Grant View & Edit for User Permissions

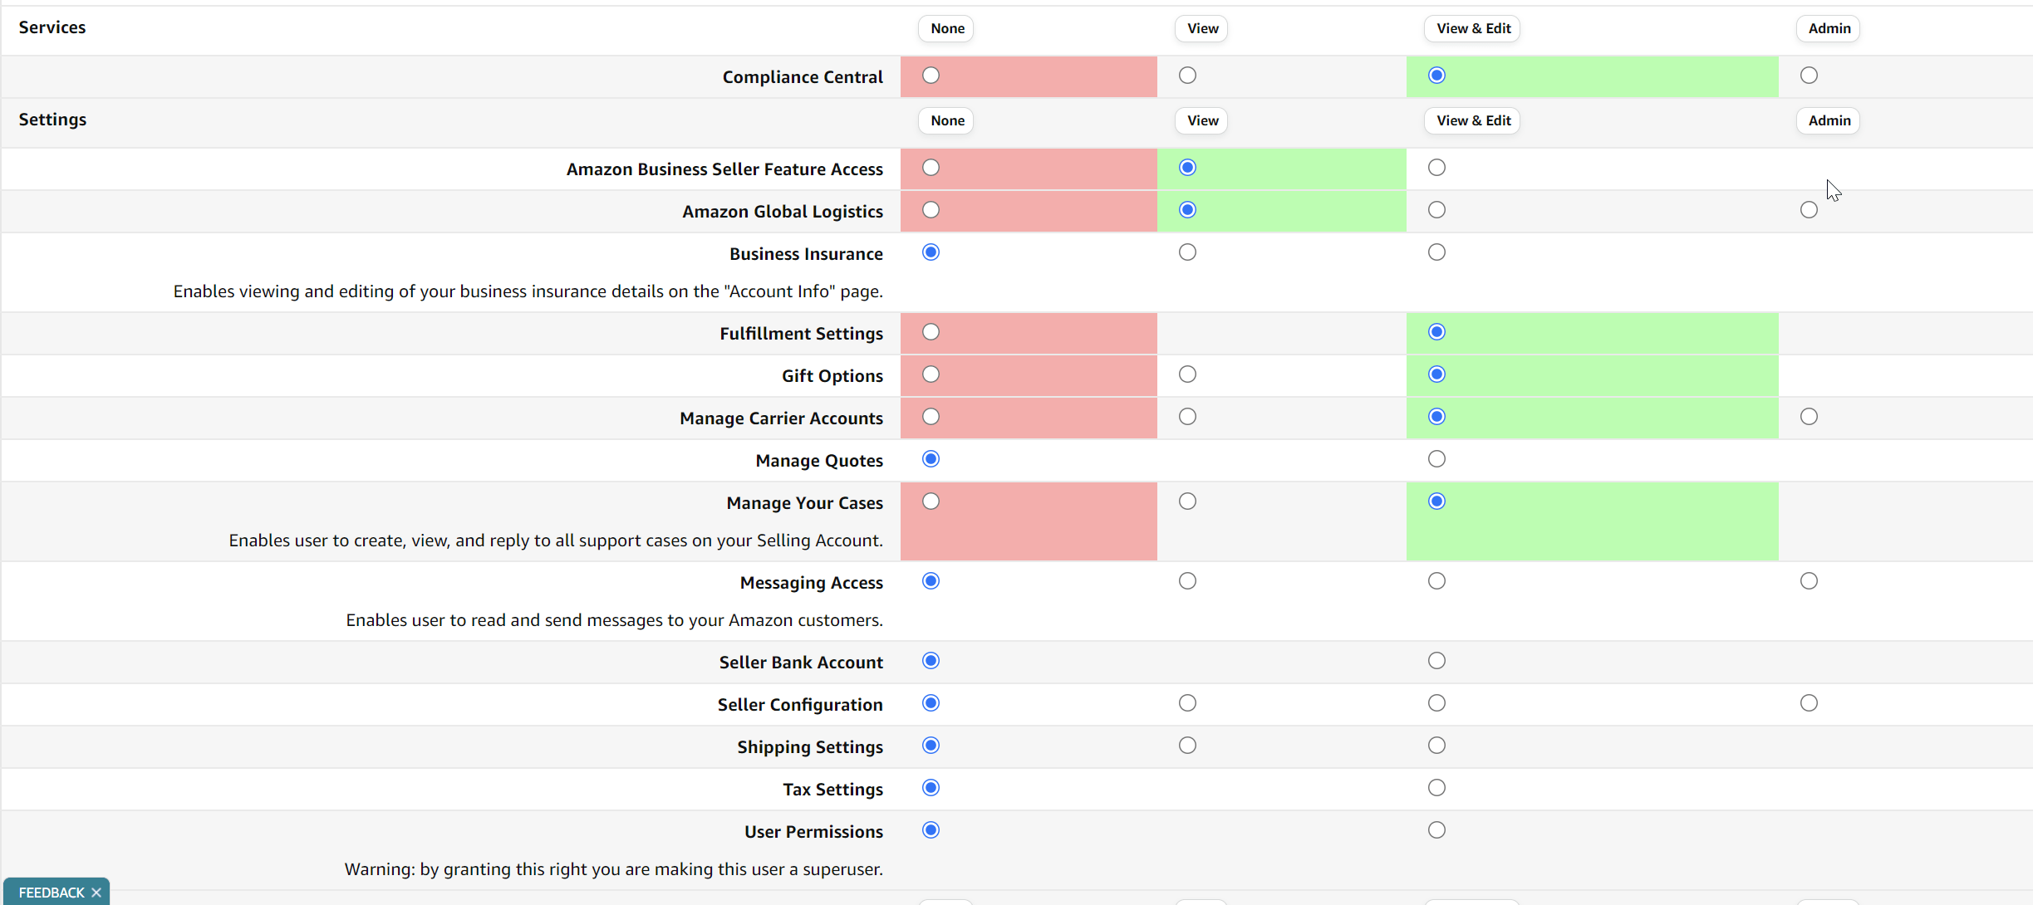tap(1436, 830)
